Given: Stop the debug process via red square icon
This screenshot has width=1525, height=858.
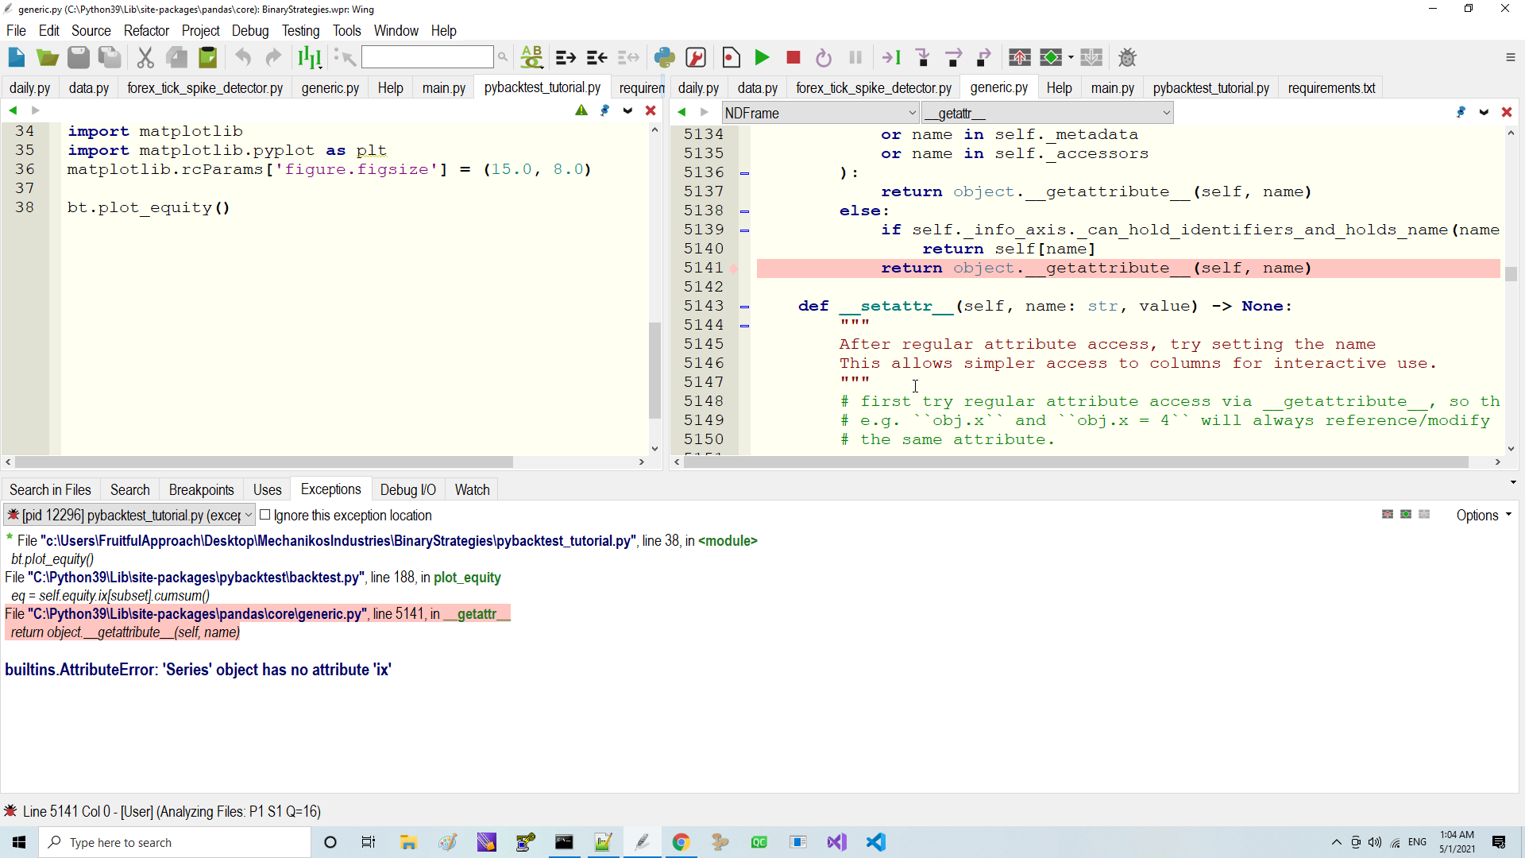Looking at the screenshot, I should point(792,57).
